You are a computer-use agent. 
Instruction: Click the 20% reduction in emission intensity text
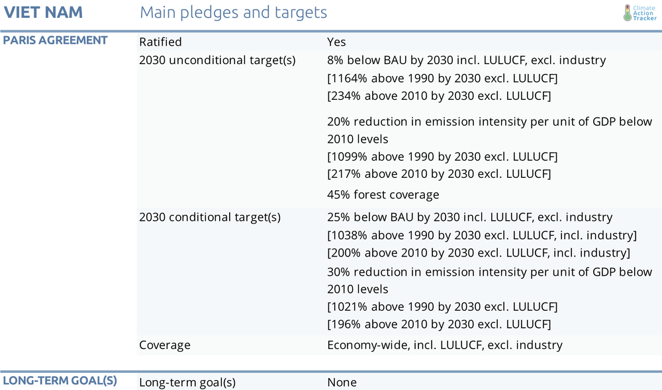click(x=490, y=130)
